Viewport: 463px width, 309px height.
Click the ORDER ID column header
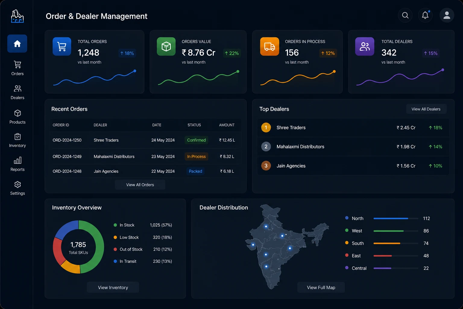pos(61,125)
